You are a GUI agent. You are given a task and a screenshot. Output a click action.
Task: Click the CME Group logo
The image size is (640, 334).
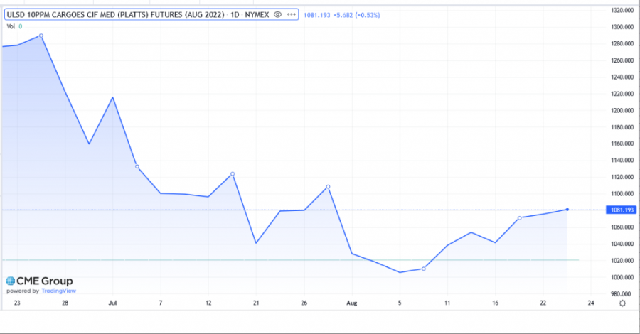pos(39,281)
